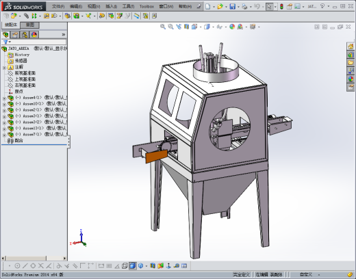
Task: Click the Save floppy disk icon
Action: 232,6
